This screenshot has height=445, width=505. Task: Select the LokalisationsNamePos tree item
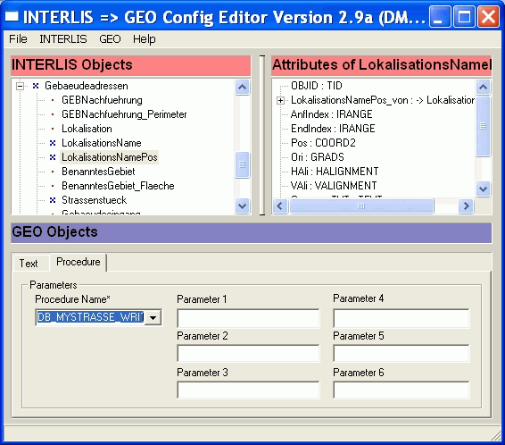coord(110,157)
